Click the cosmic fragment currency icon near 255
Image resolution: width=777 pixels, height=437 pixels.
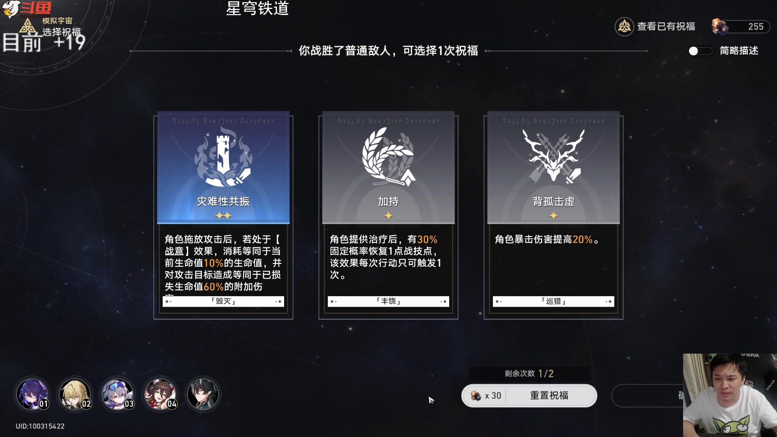[720, 27]
